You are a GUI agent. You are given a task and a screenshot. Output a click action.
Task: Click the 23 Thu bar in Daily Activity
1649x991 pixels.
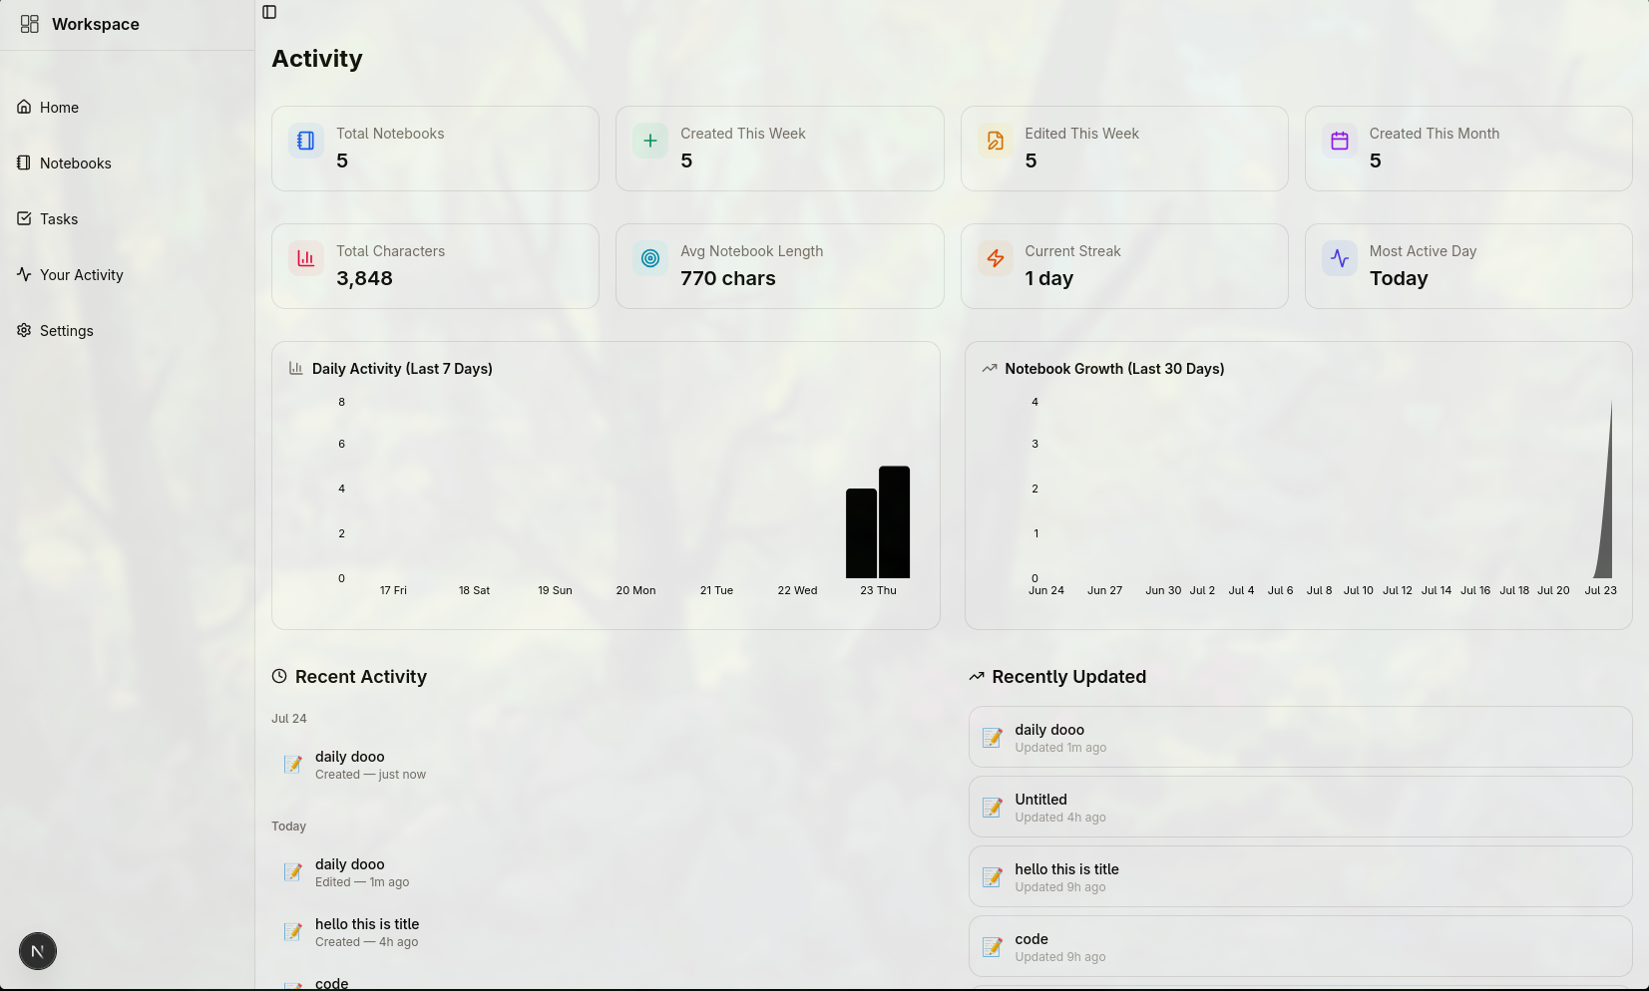click(878, 522)
